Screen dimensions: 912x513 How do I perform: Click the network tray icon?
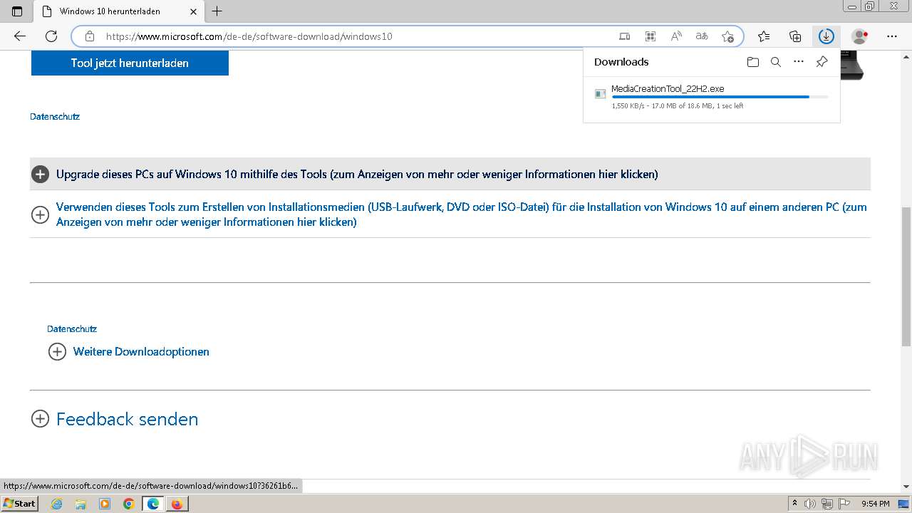pyautogui.click(x=826, y=504)
